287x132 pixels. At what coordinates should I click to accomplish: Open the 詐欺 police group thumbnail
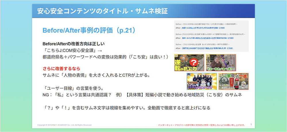coord(202,81)
